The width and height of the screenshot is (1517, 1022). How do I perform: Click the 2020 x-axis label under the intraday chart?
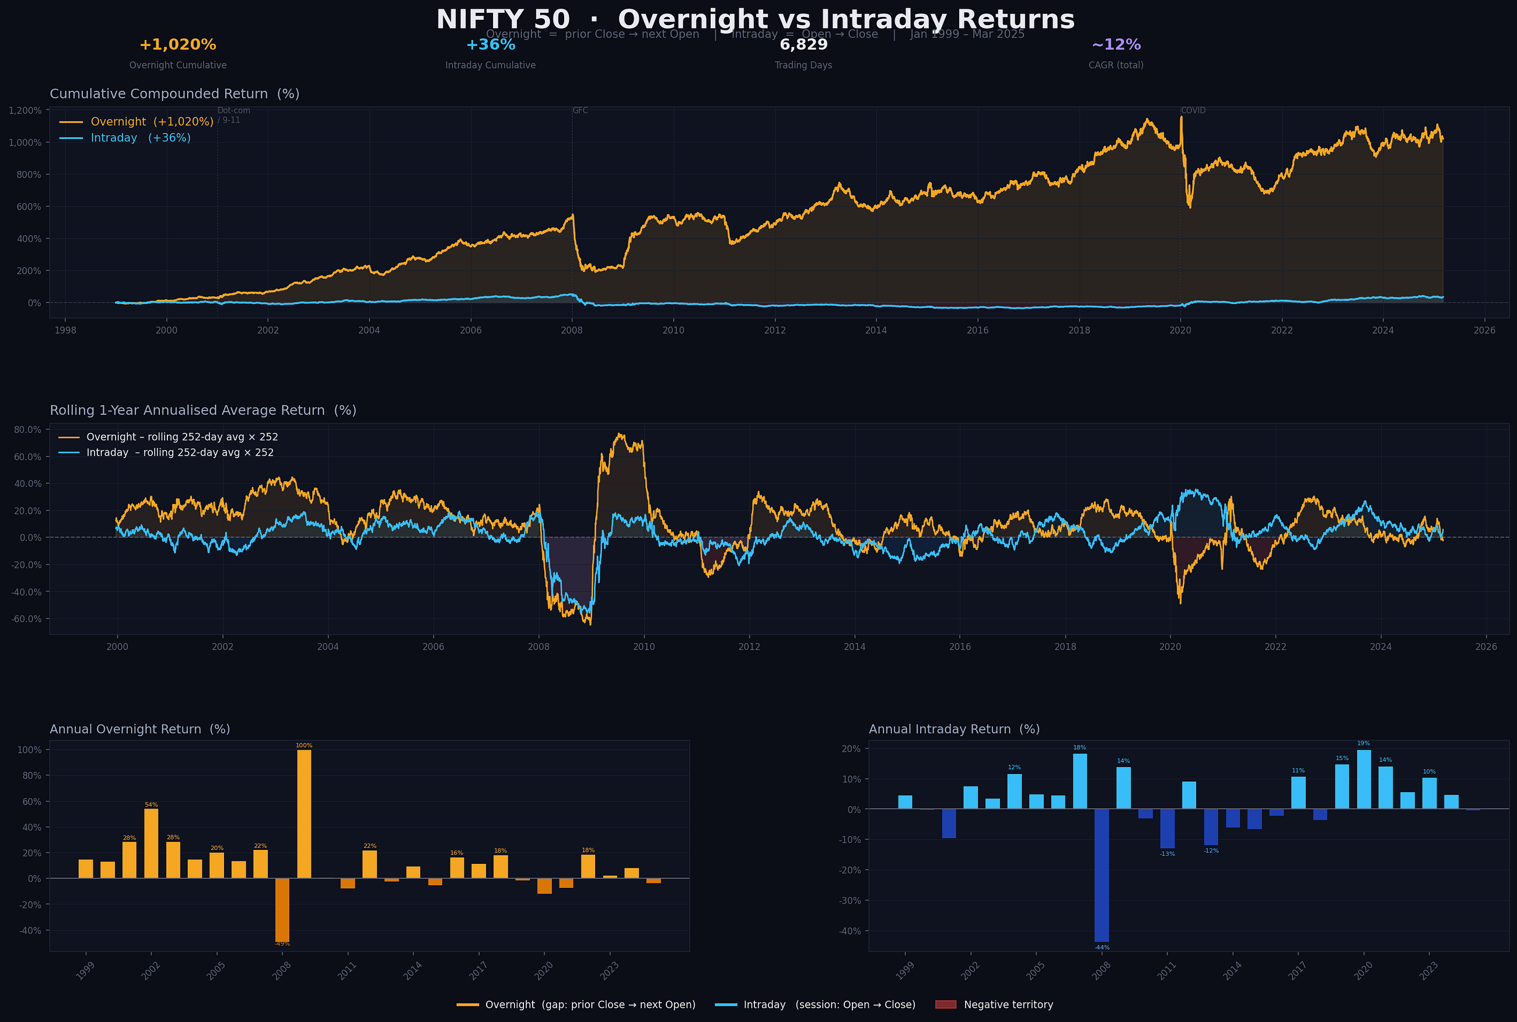1362,971
